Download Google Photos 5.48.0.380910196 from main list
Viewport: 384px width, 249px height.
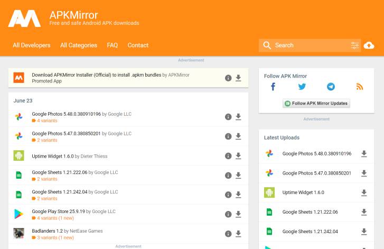238,117
